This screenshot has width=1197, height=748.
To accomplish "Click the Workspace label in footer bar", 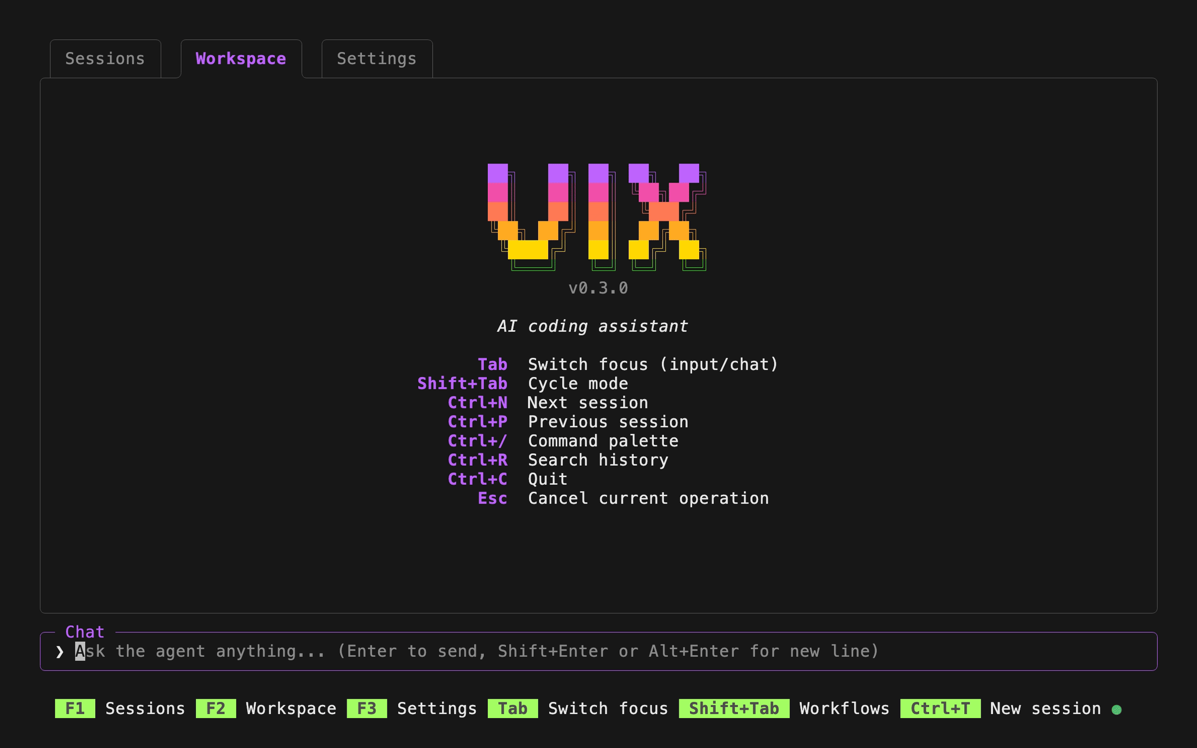I will [291, 709].
